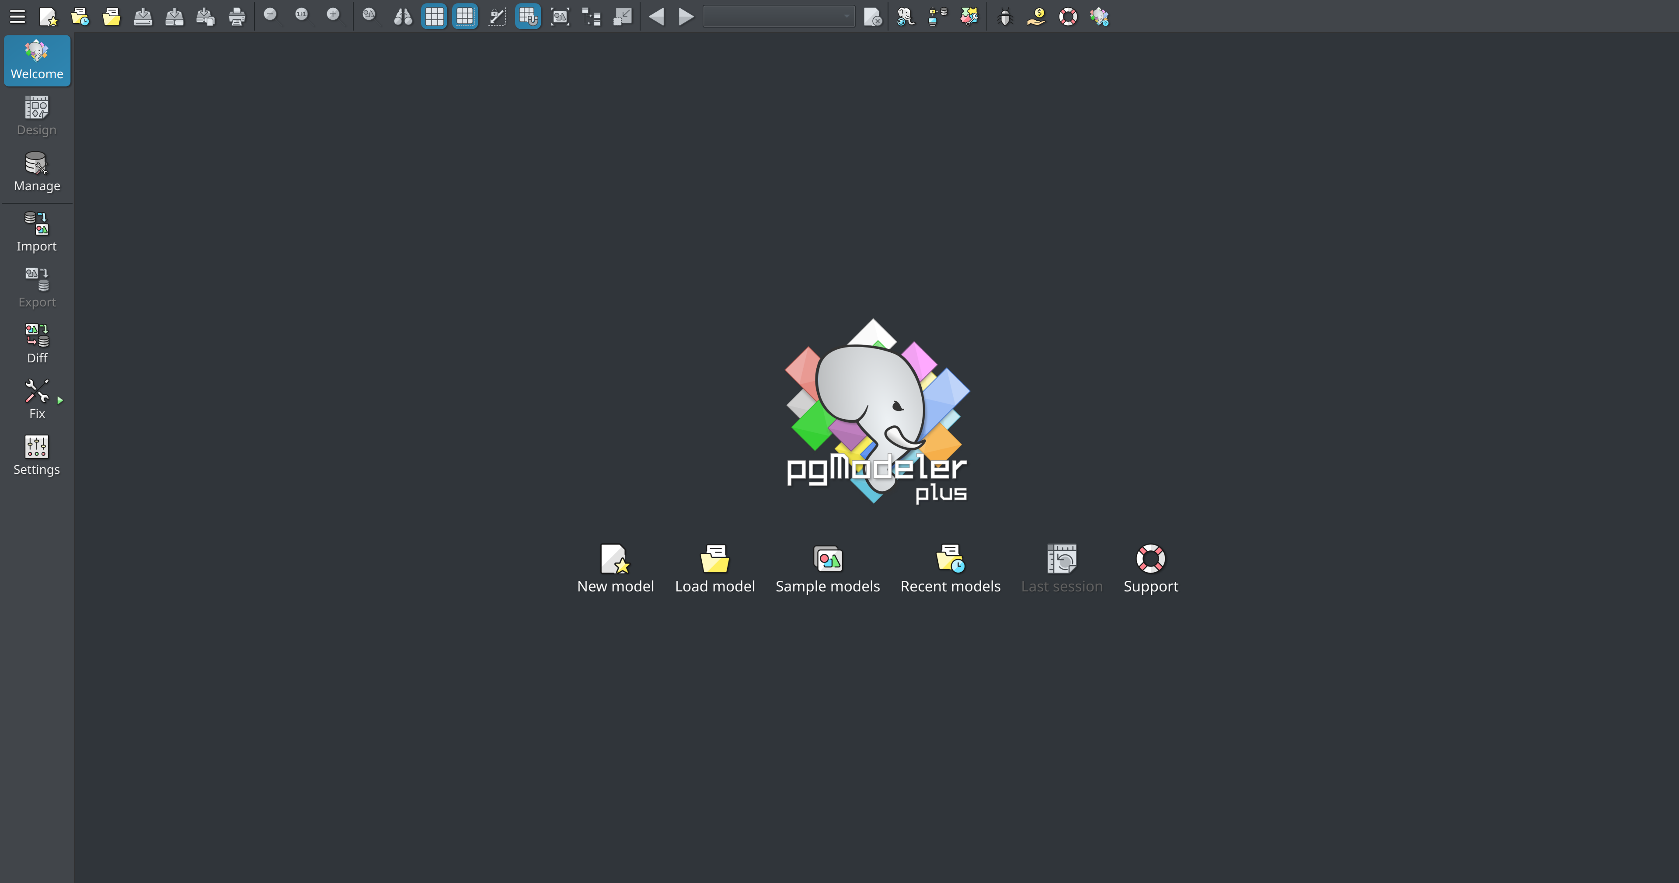Open the print dialog
Viewport: 1679px width, 883px height.
[237, 16]
